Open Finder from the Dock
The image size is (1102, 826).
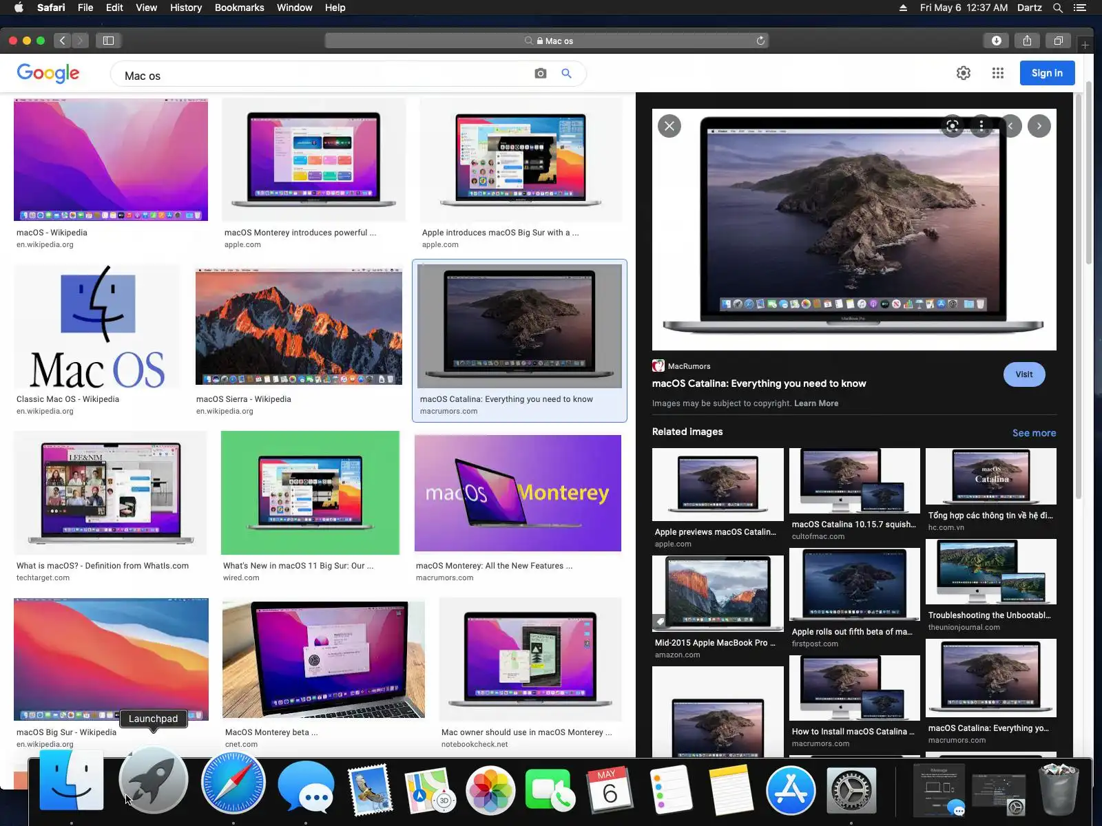point(72,781)
